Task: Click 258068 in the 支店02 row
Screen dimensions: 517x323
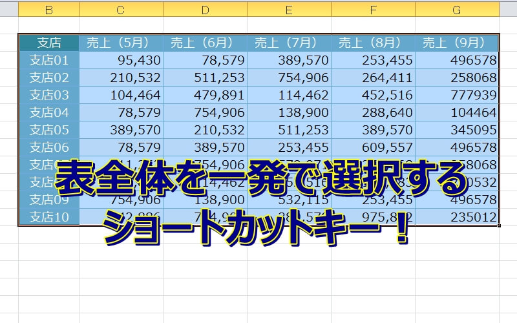Action: click(457, 78)
